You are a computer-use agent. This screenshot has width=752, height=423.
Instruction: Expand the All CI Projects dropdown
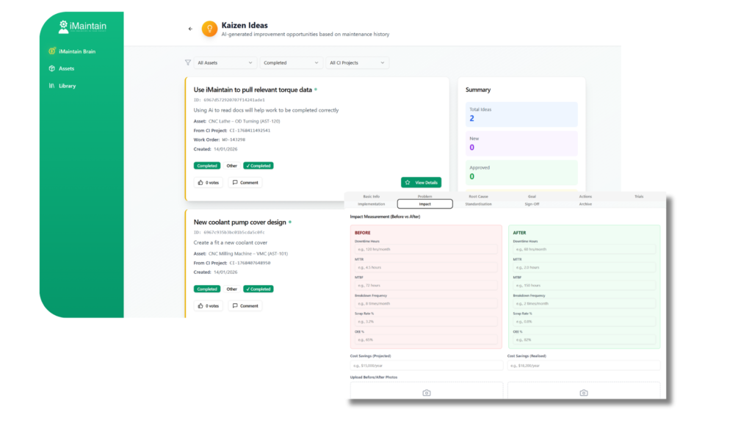pyautogui.click(x=357, y=63)
